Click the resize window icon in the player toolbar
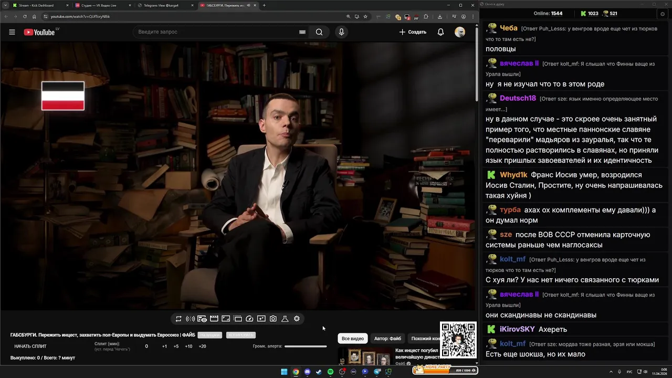The width and height of the screenshot is (672, 378). tap(226, 319)
